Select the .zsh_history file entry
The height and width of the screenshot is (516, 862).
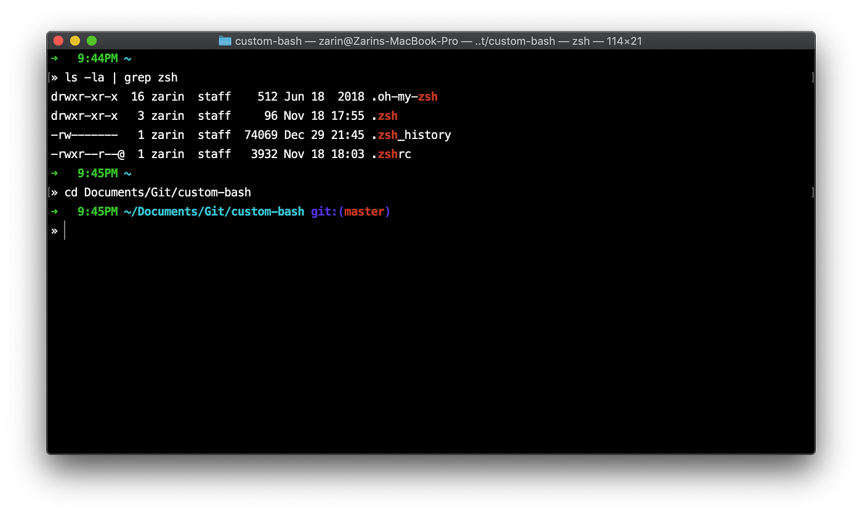coord(411,135)
